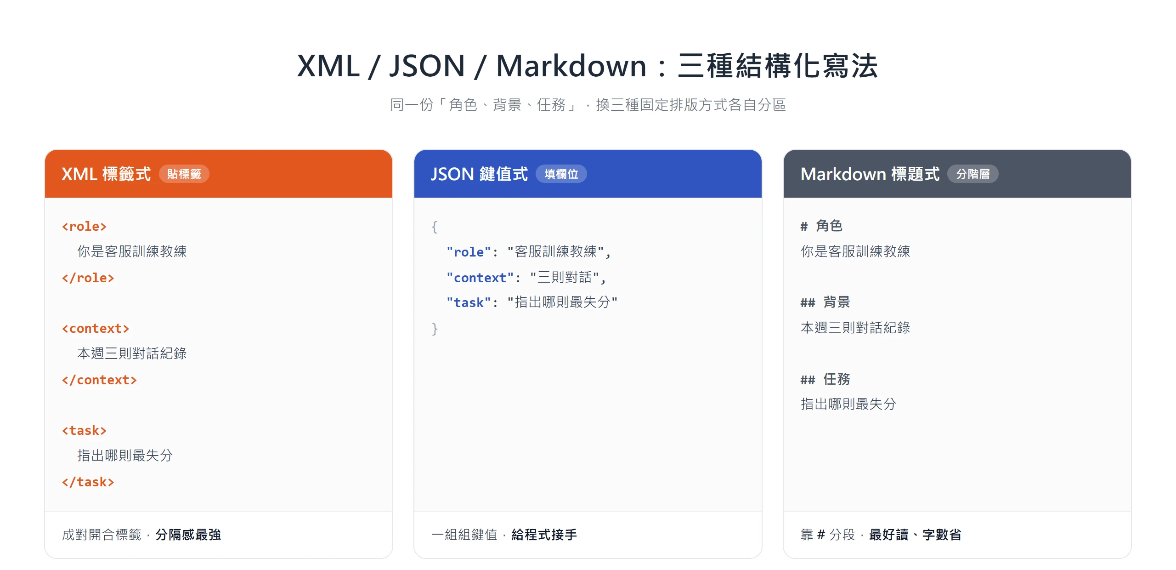Screen dimensions: 1176x570
Task: Click the Markdown heading '## 任務'
Action: click(x=825, y=379)
